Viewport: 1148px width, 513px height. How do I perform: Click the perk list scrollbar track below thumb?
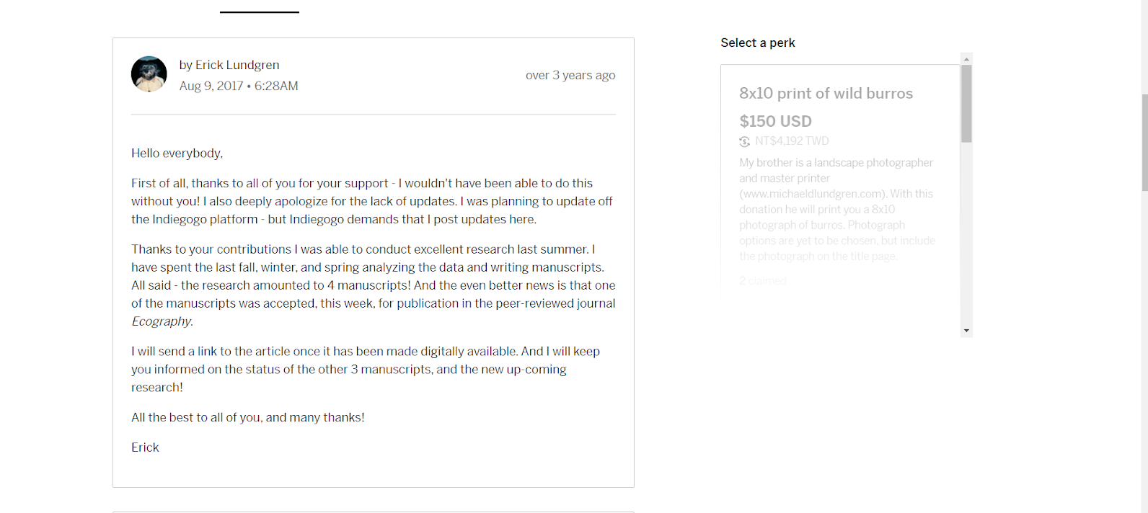point(966,238)
